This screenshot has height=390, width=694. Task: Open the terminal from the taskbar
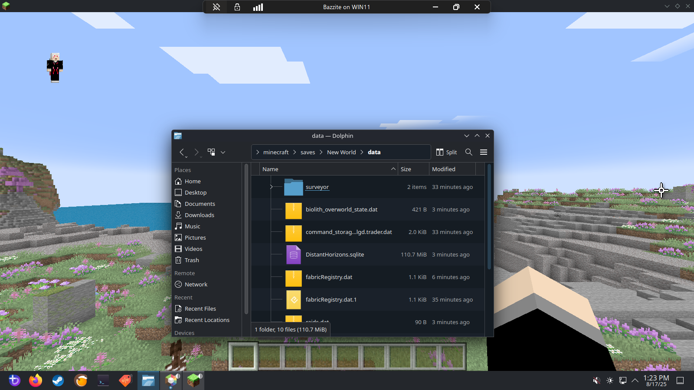coord(103,380)
